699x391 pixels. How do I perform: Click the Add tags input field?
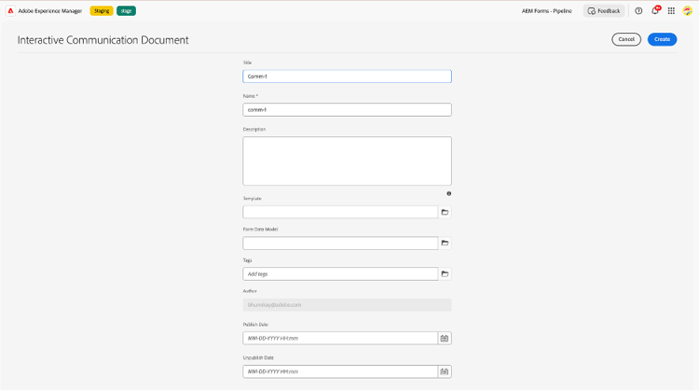click(x=340, y=273)
